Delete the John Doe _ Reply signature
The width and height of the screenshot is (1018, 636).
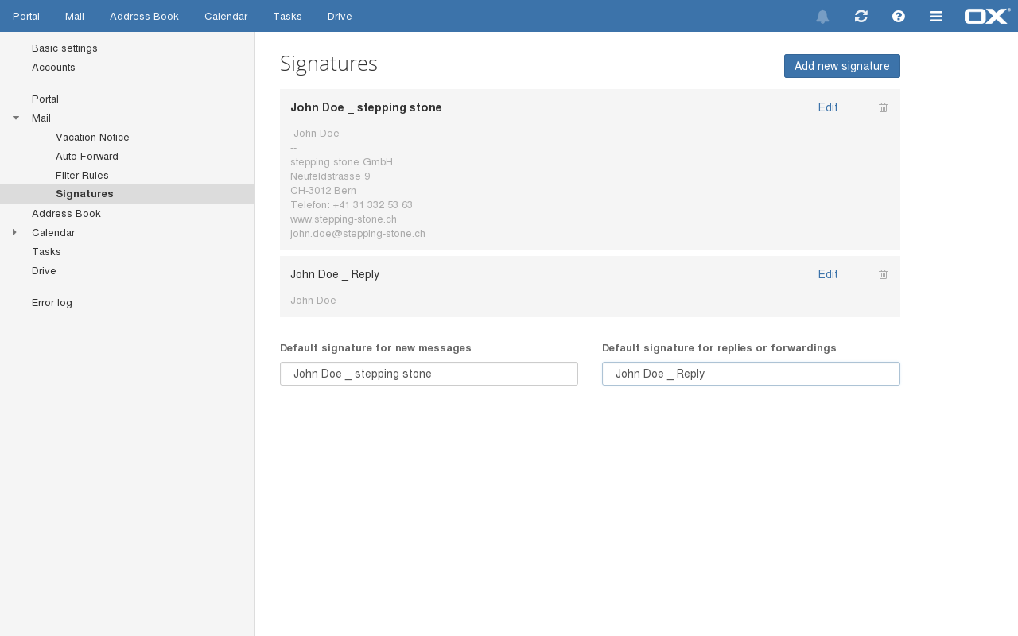tap(883, 274)
